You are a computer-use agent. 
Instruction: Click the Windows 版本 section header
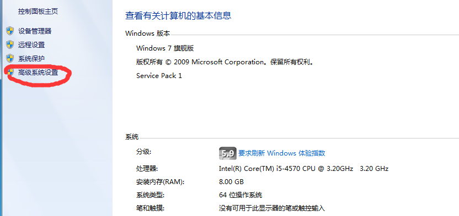click(x=147, y=33)
